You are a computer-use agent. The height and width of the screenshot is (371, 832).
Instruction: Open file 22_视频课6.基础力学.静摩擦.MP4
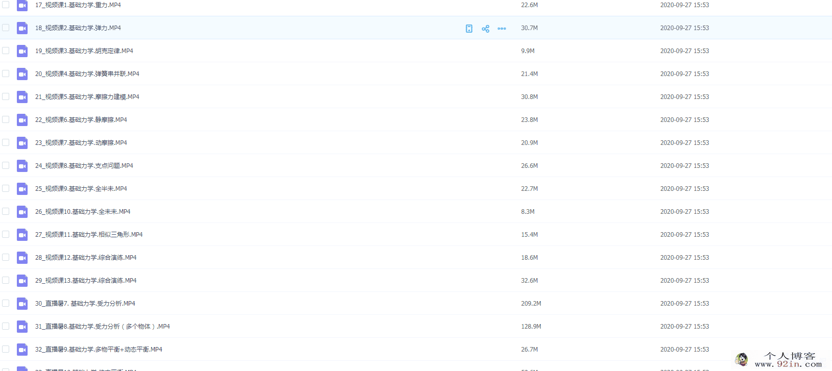81,120
